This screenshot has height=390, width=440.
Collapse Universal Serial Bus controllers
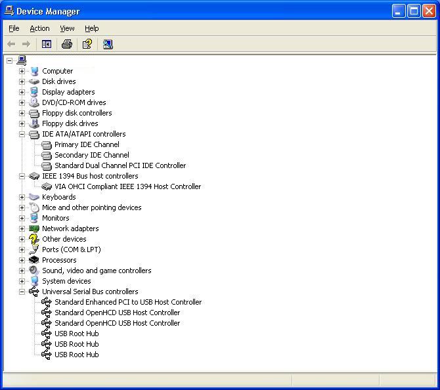tap(22, 292)
